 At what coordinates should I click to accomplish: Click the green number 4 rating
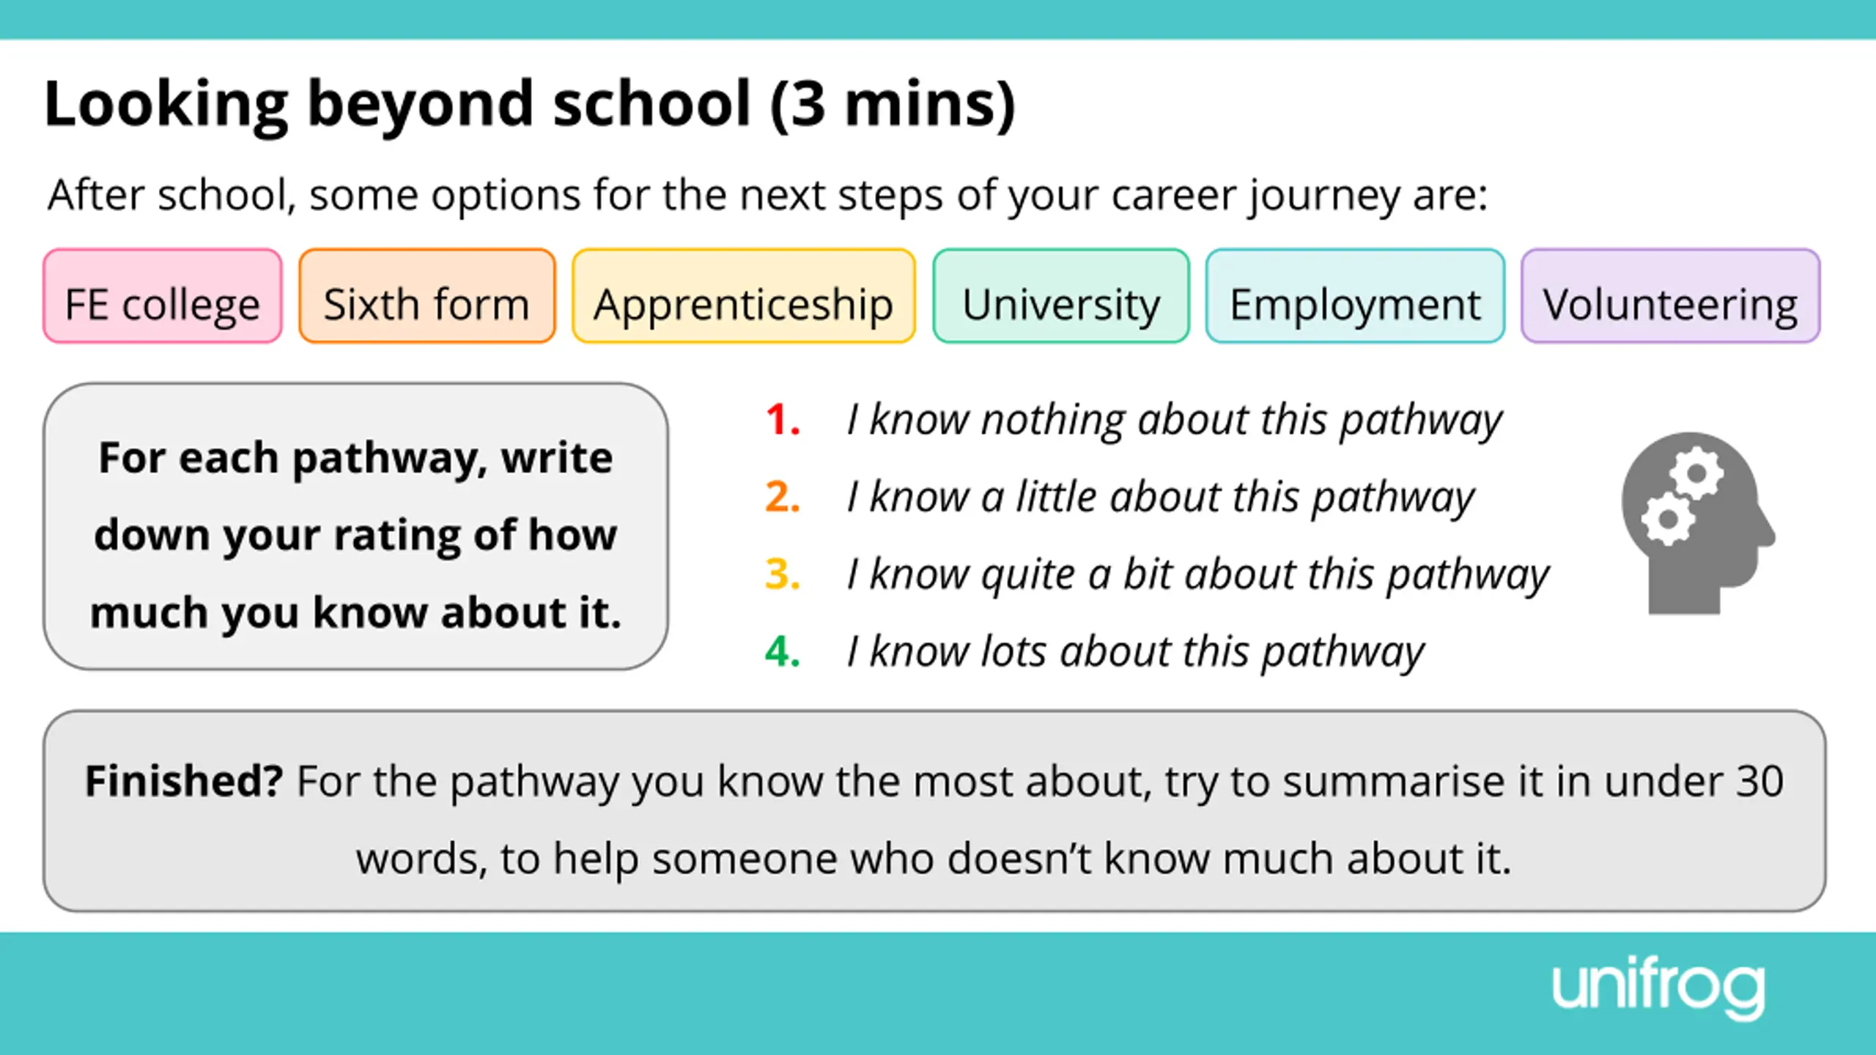tap(782, 651)
